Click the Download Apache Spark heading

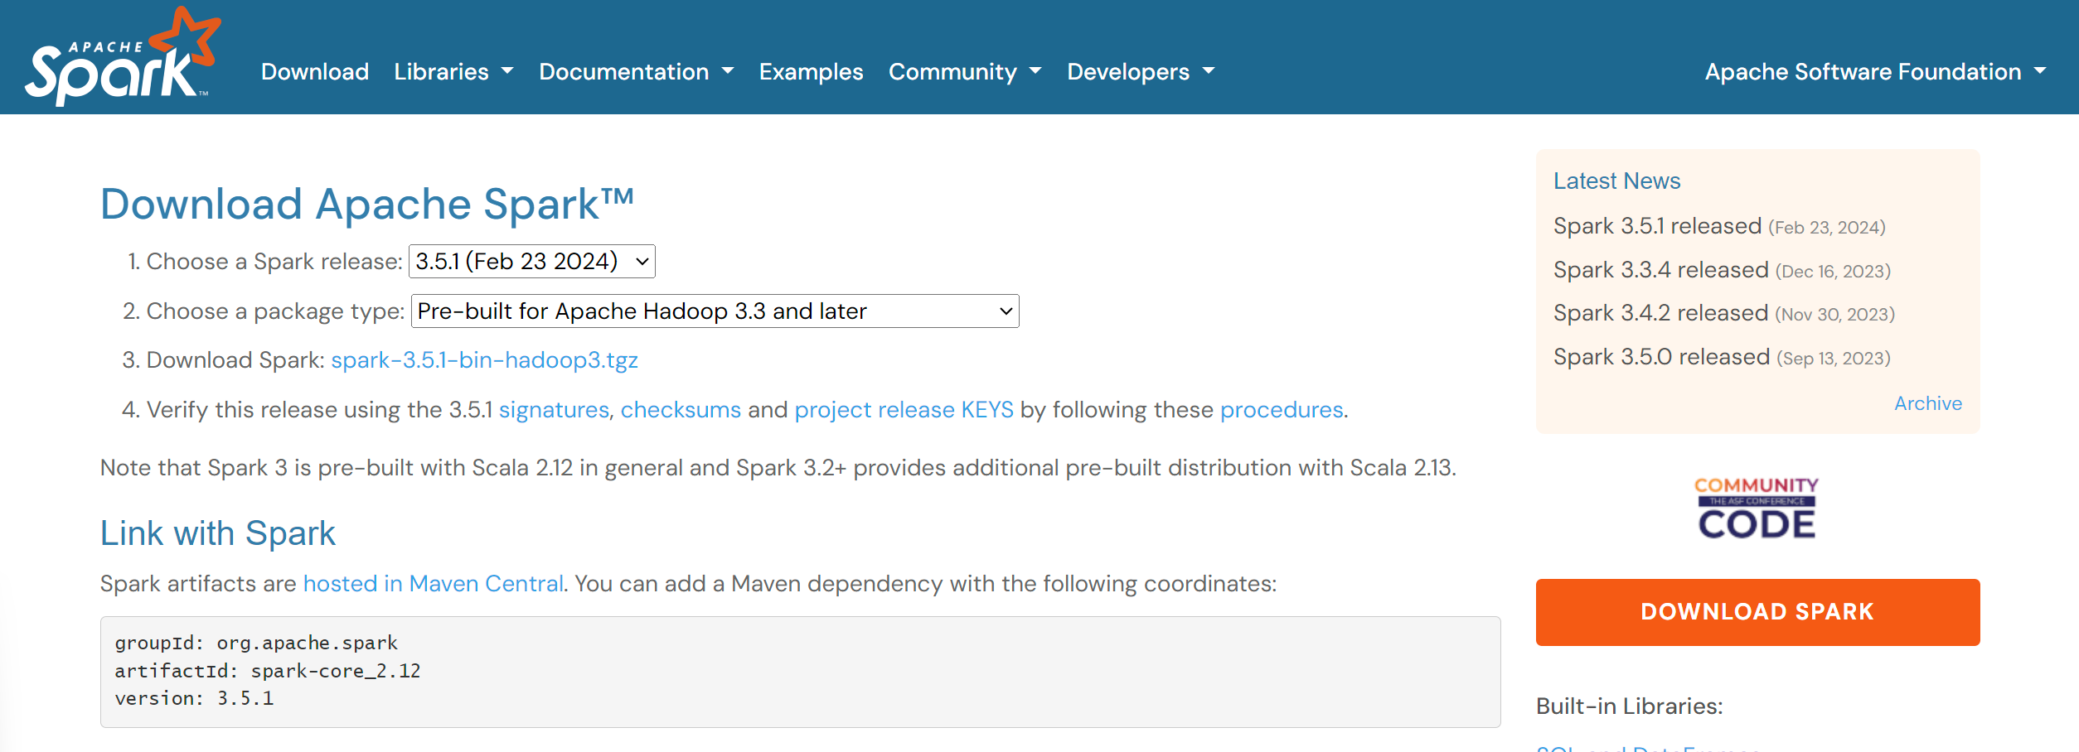coord(367,204)
